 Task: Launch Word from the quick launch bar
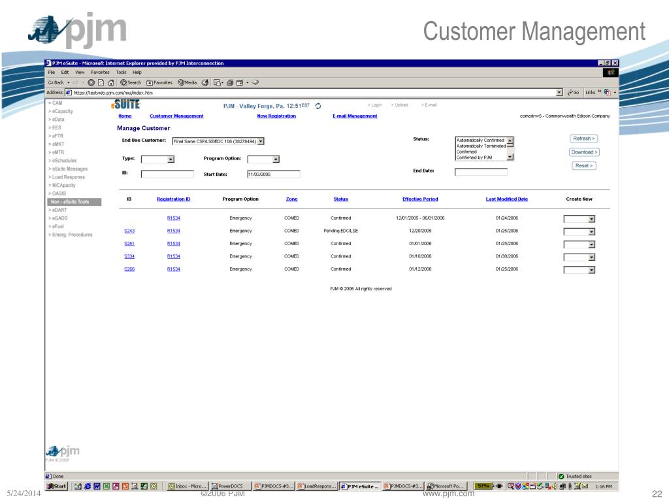click(x=97, y=486)
